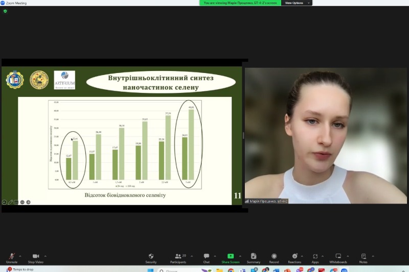The image size is (409, 272).
Task: Open the View Options menu
Action: click(x=296, y=3)
